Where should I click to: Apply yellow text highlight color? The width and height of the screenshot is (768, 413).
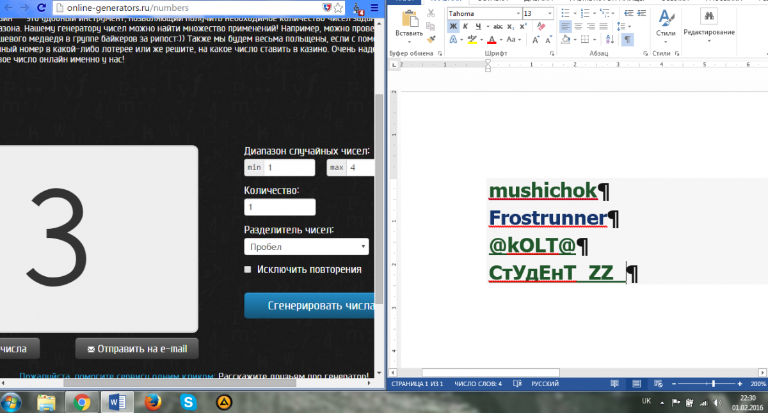[x=473, y=40]
